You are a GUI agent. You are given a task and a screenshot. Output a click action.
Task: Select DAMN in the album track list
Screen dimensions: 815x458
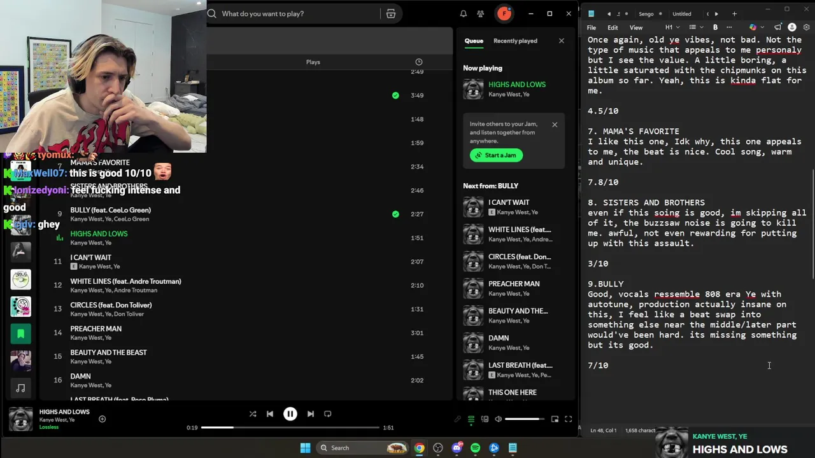point(245,380)
